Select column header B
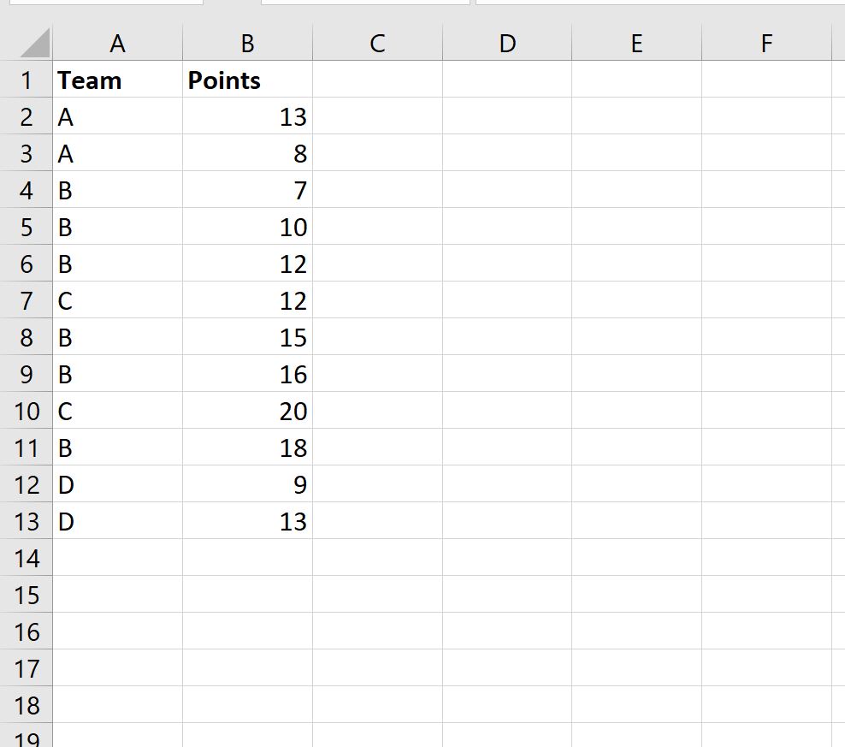This screenshot has width=845, height=747. (246, 42)
